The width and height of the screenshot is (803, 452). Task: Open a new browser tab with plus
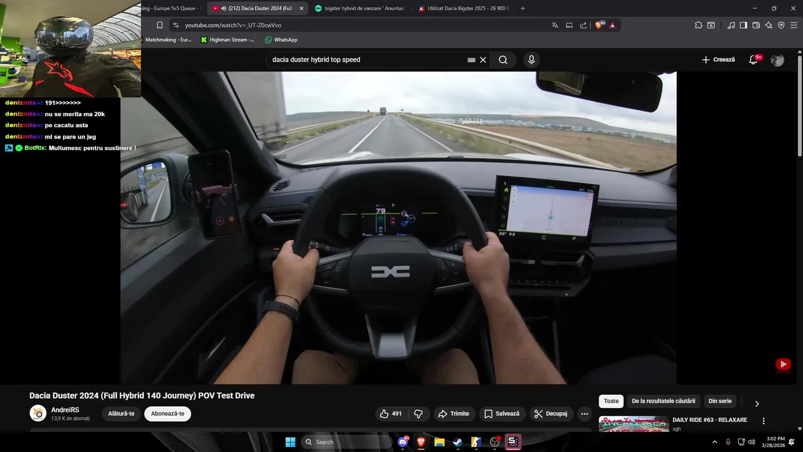pyautogui.click(x=523, y=8)
